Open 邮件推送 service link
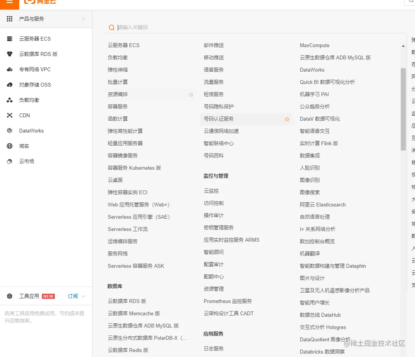This screenshot has height=357, width=415. click(x=214, y=45)
